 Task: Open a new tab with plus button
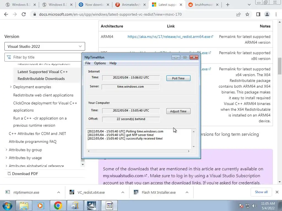(x=228, y=5)
